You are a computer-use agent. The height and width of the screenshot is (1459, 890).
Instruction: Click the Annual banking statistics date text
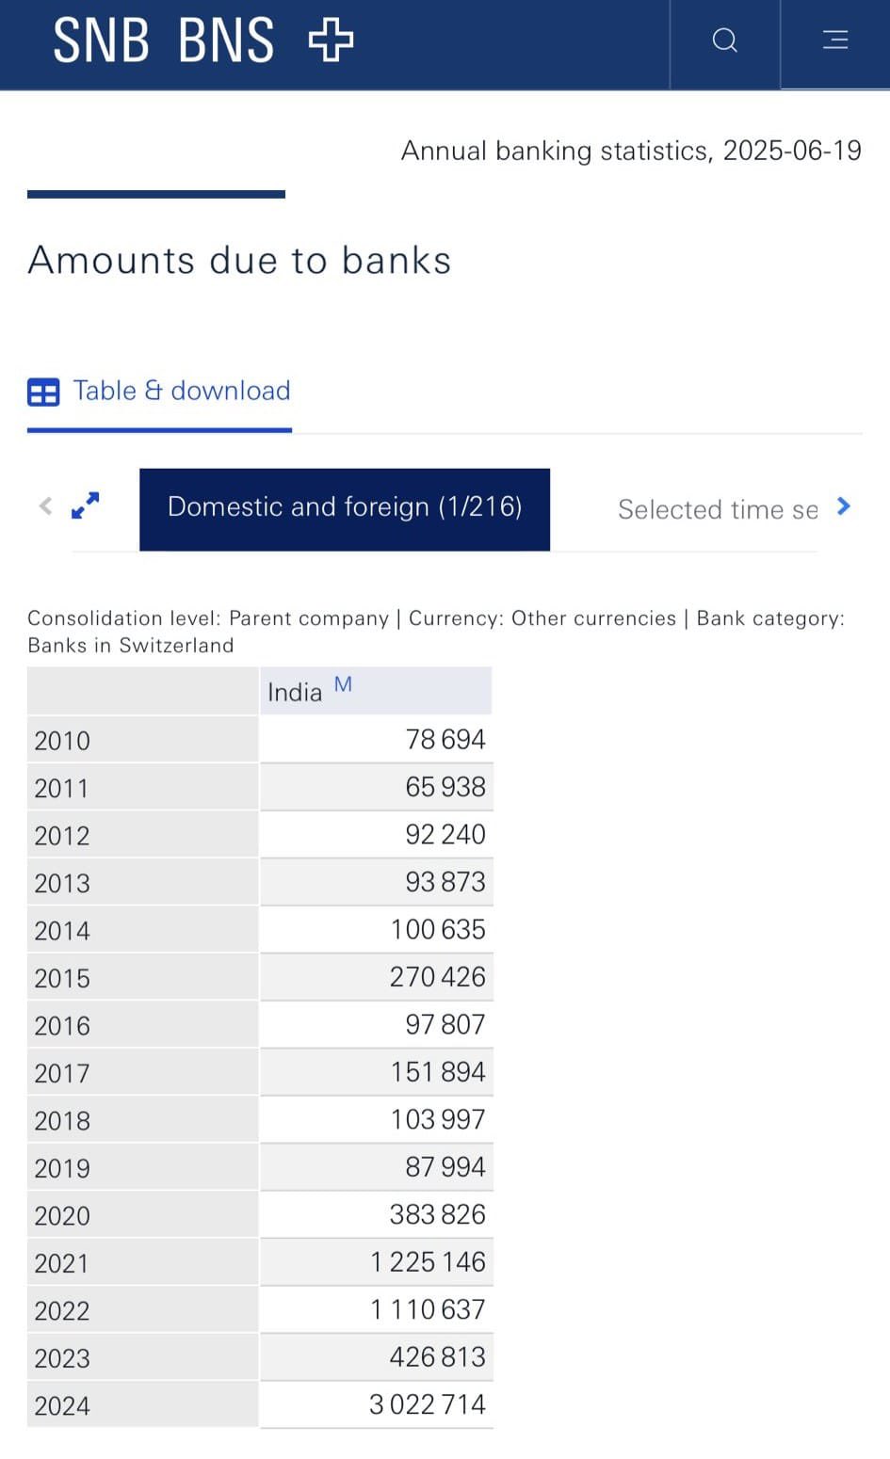click(631, 151)
